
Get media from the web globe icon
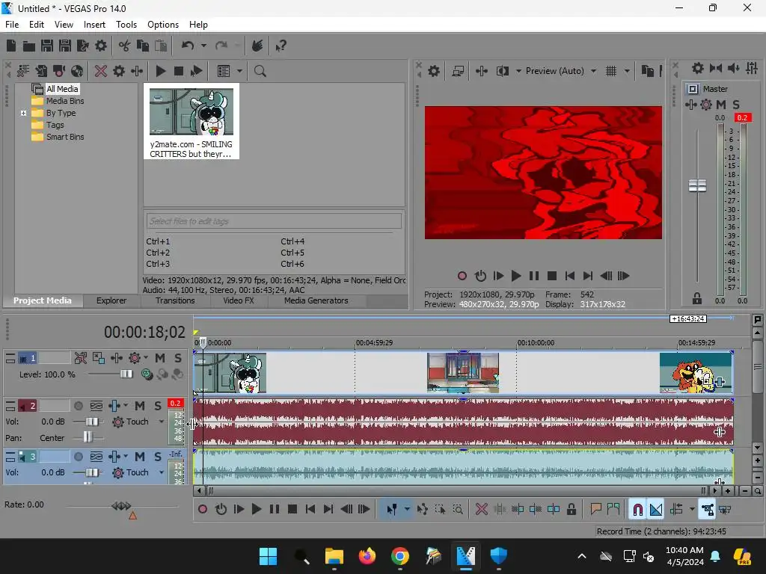coord(77,71)
